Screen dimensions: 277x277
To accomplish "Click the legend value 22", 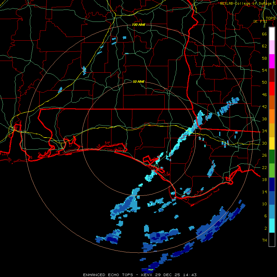I will [264, 167].
